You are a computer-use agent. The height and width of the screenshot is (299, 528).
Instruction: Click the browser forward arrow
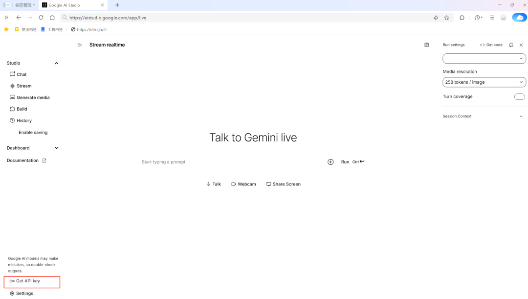30,18
